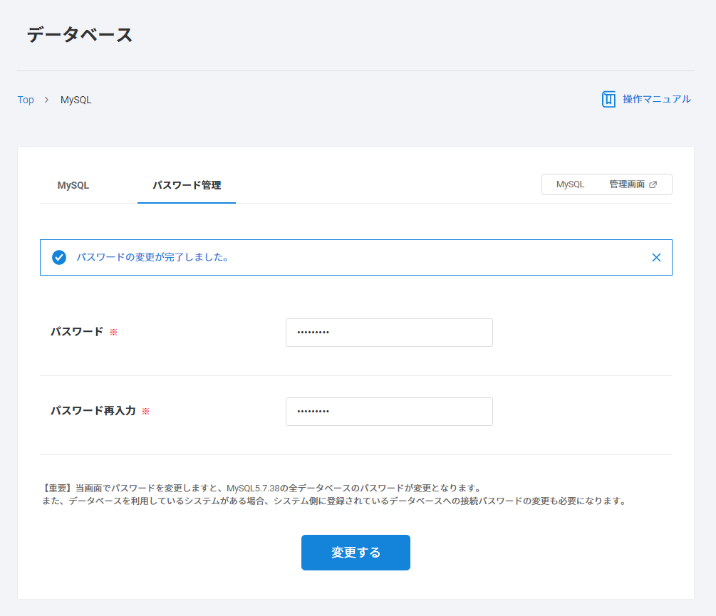Click the red required mark beside パスワード
The height and width of the screenshot is (616, 716).
113,332
